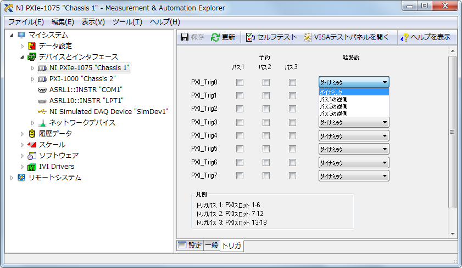Click the セルフテスト icon
462x268 pixels.
point(250,37)
